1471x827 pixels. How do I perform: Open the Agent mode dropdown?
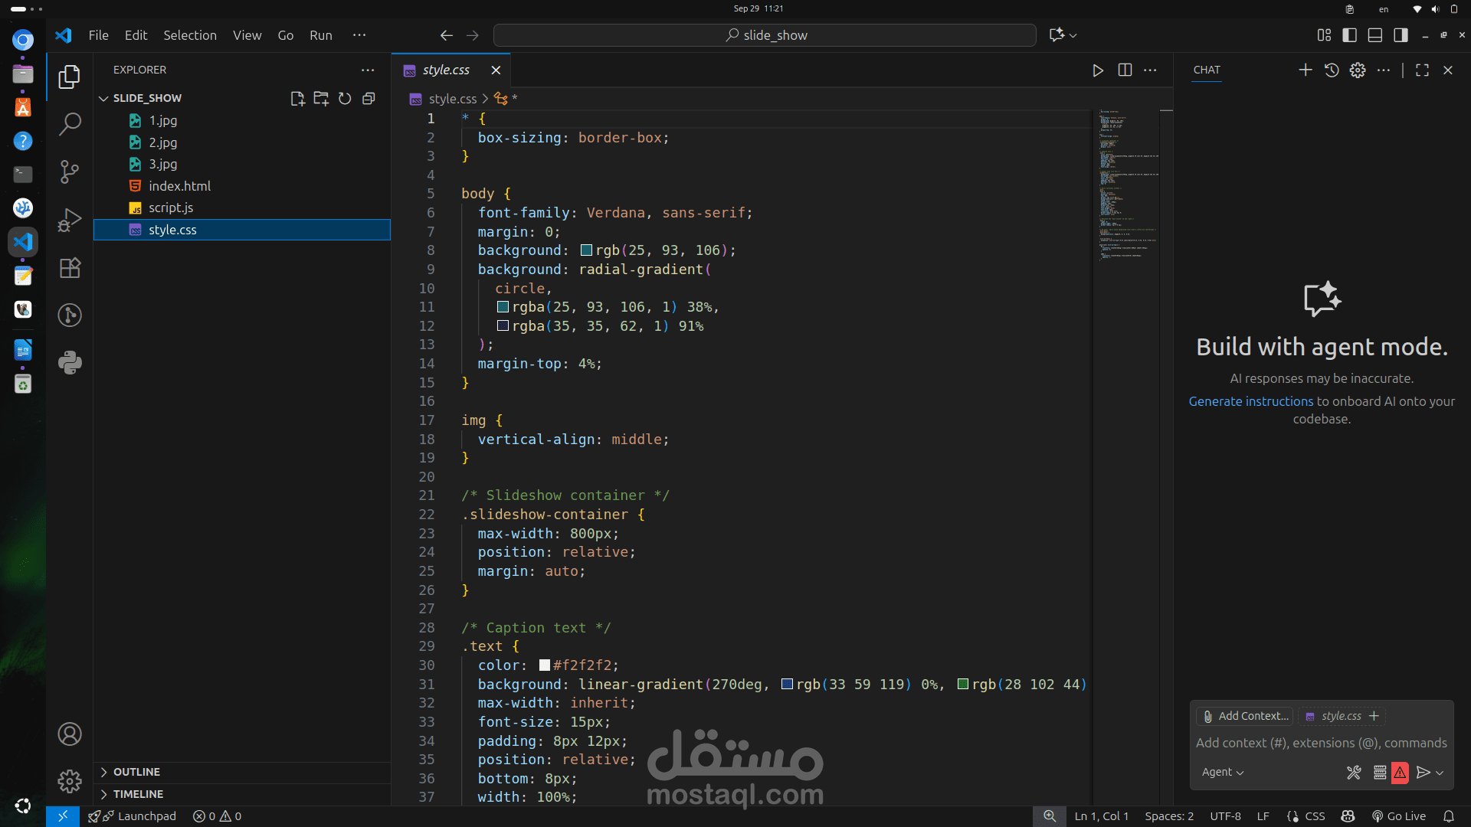[x=1223, y=773]
